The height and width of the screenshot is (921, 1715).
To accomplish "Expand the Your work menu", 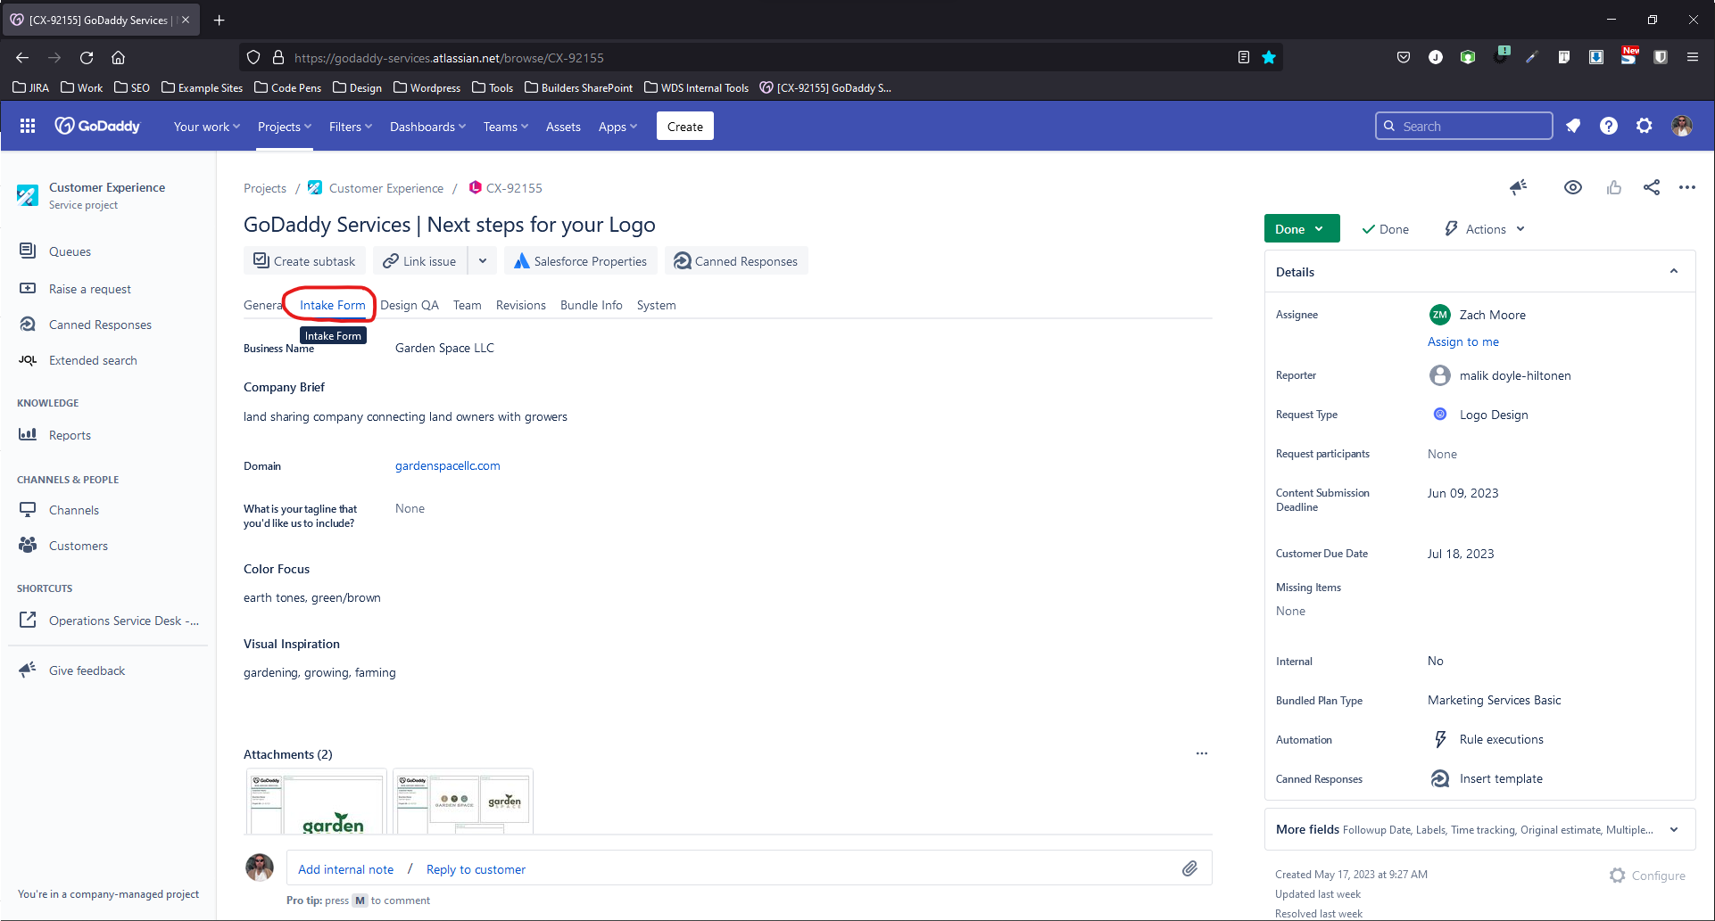I will (x=207, y=127).
